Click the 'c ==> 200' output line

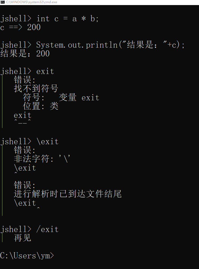coord(20,27)
